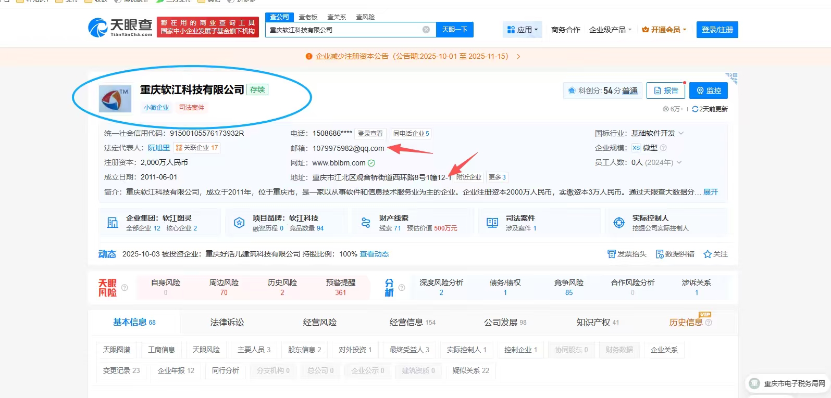Click the 项目品牌 hexagon icon

[x=239, y=223]
